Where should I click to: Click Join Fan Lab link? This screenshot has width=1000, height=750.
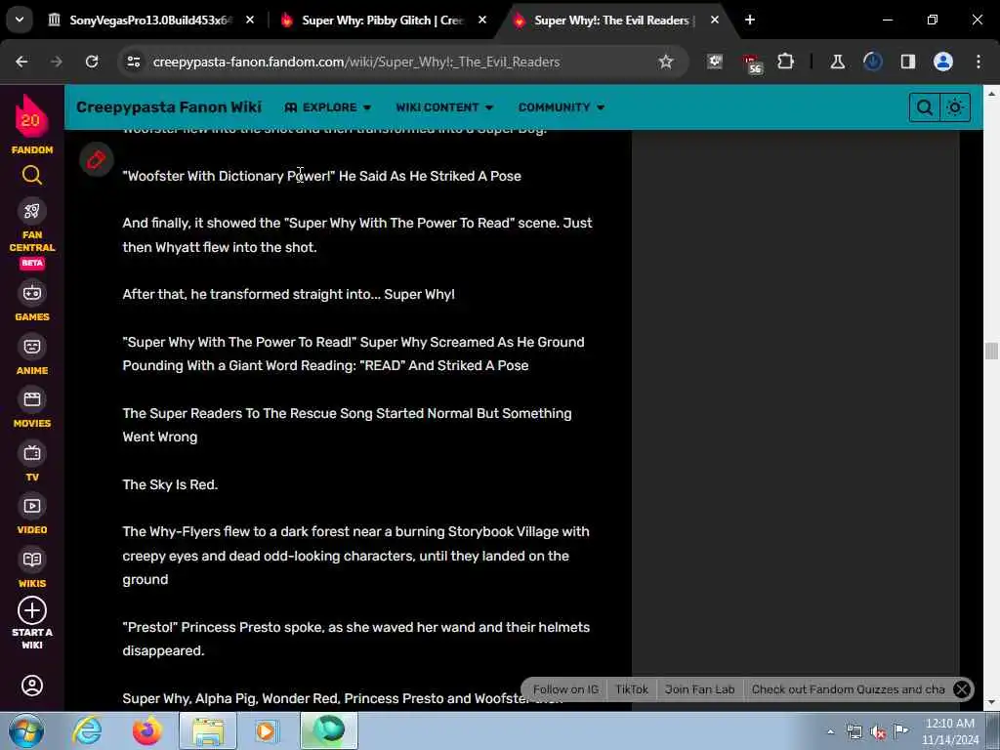point(699,689)
